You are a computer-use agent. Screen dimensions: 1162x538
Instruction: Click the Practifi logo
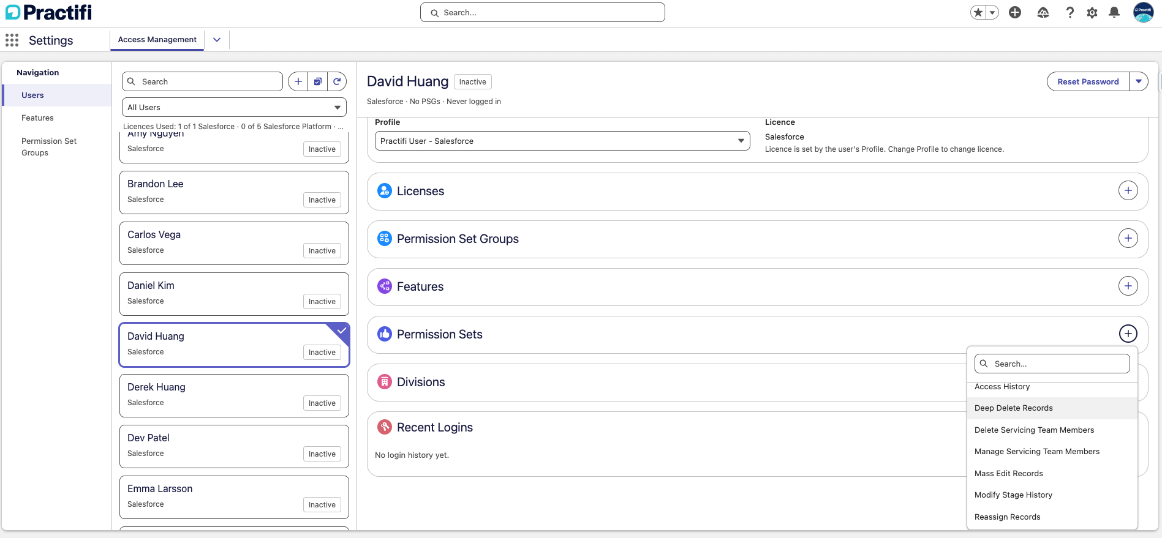click(49, 12)
